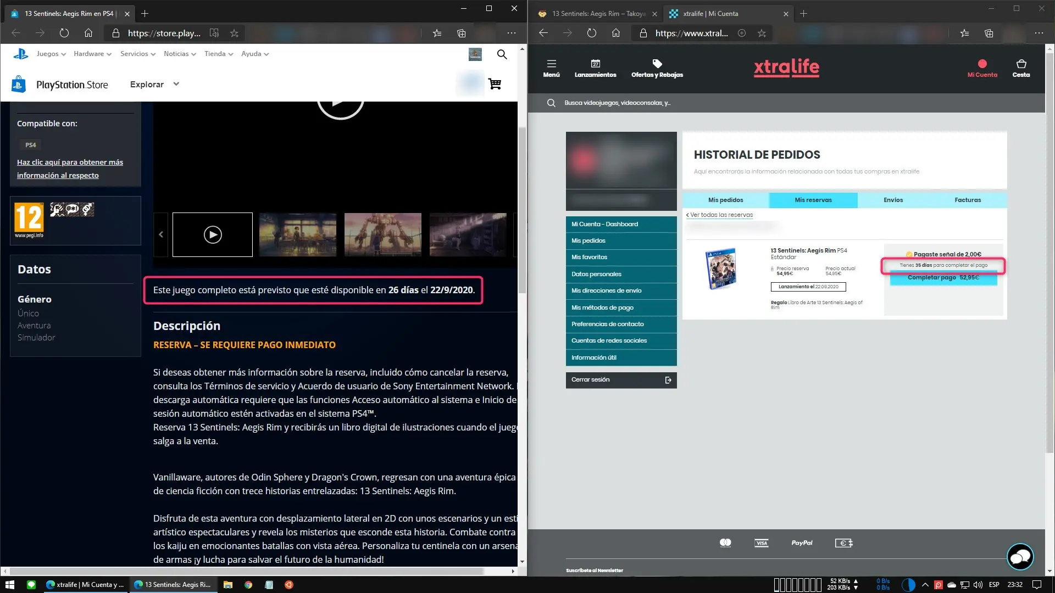This screenshot has height=593, width=1055.
Task: Select the classroom screenshot thumbnail
Action: coord(297,234)
